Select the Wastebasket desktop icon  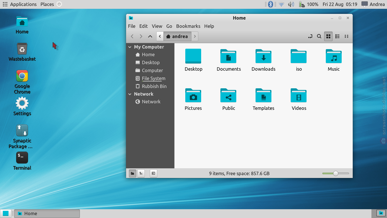pyautogui.click(x=22, y=52)
